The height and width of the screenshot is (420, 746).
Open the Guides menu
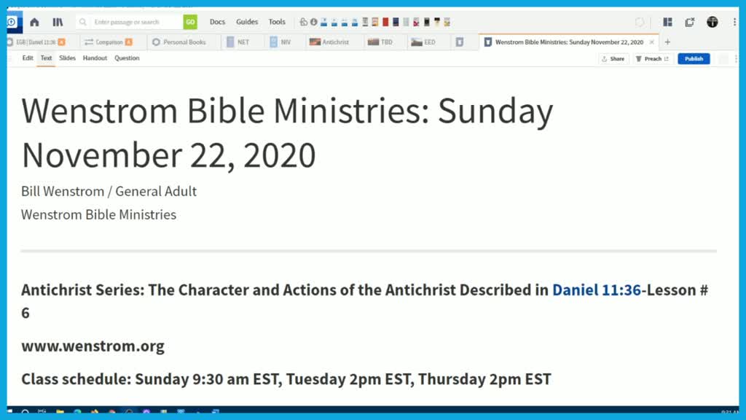(247, 22)
